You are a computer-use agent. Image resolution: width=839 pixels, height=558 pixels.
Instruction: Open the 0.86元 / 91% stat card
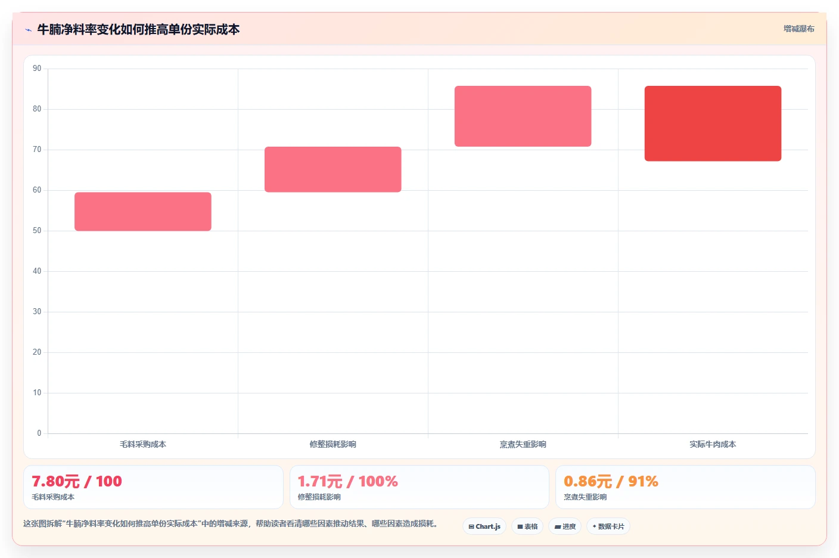coord(685,487)
